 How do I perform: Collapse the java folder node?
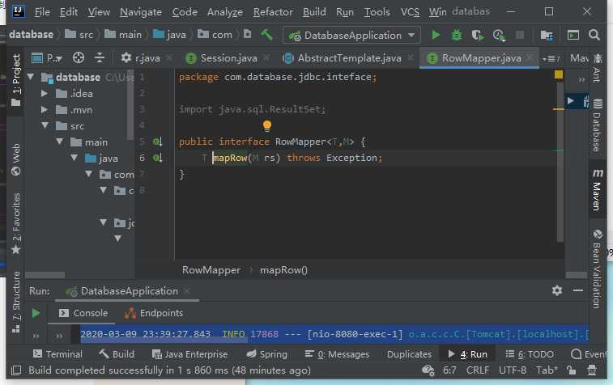tap(74, 158)
